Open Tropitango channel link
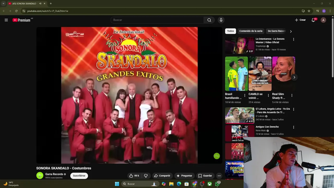 coord(261,46)
